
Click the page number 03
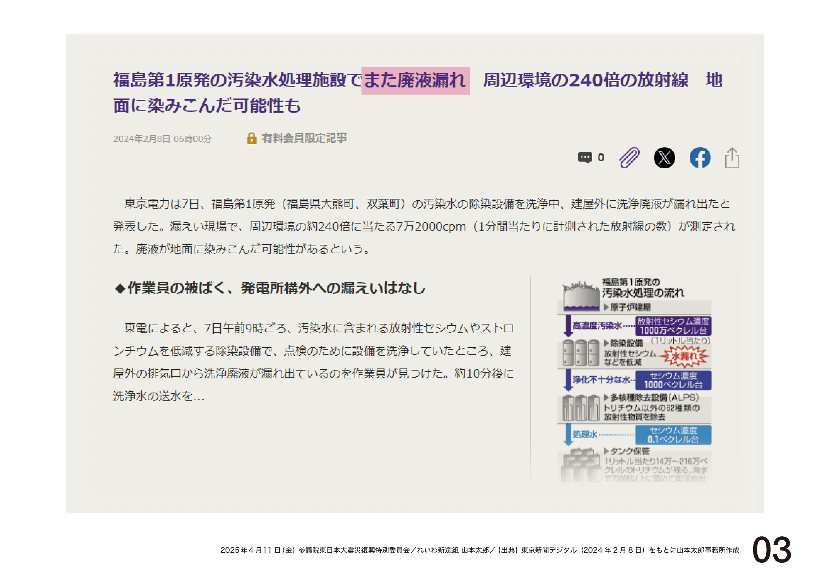coord(772,550)
